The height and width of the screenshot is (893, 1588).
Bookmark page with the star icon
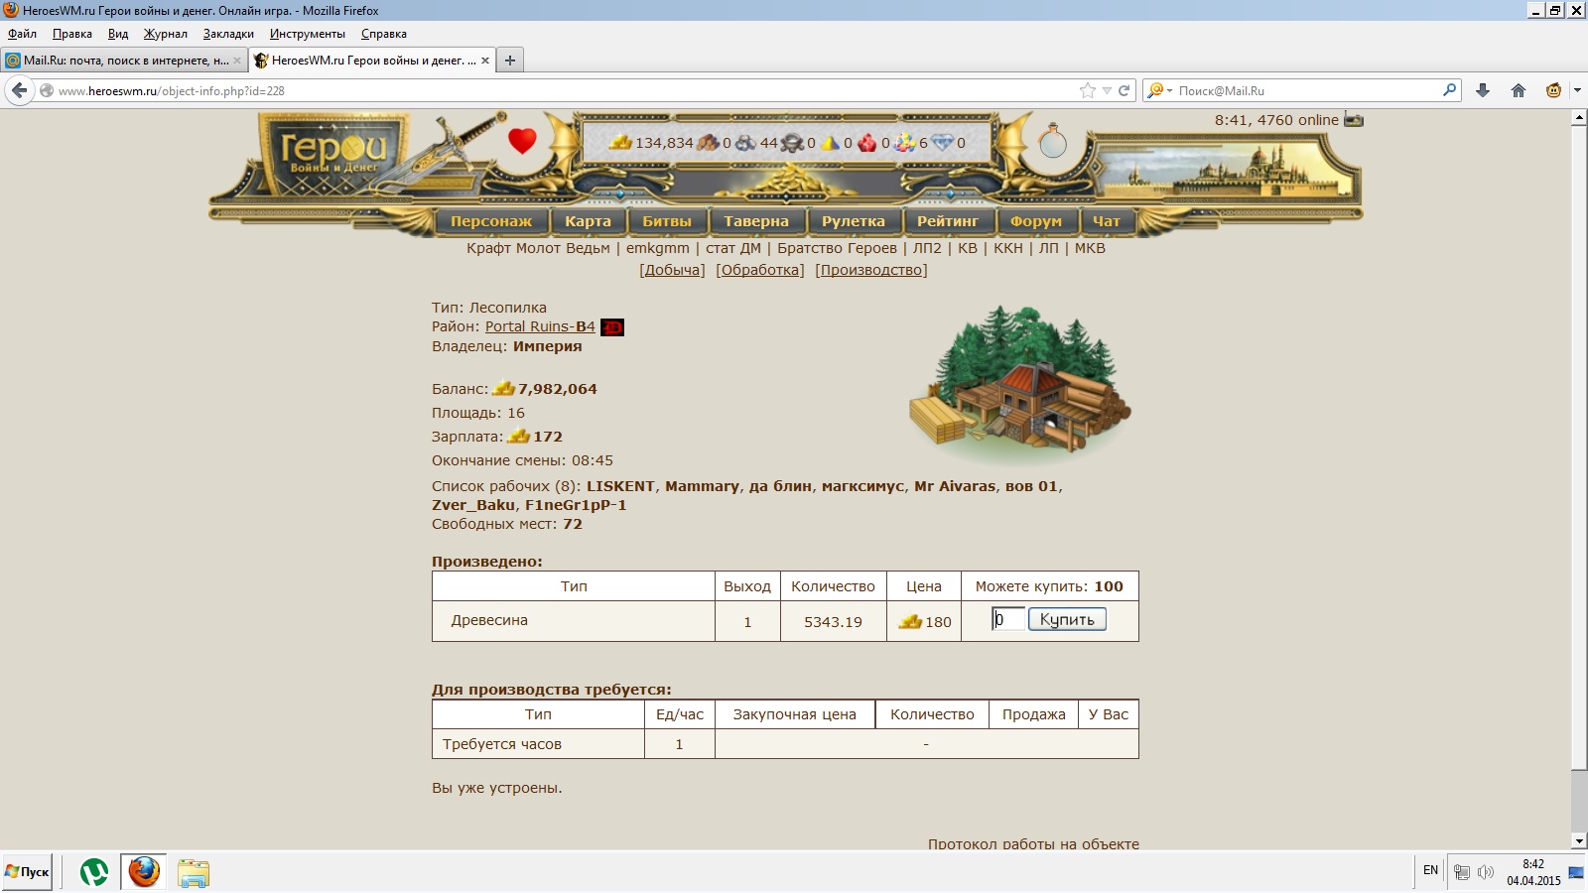coord(1088,90)
